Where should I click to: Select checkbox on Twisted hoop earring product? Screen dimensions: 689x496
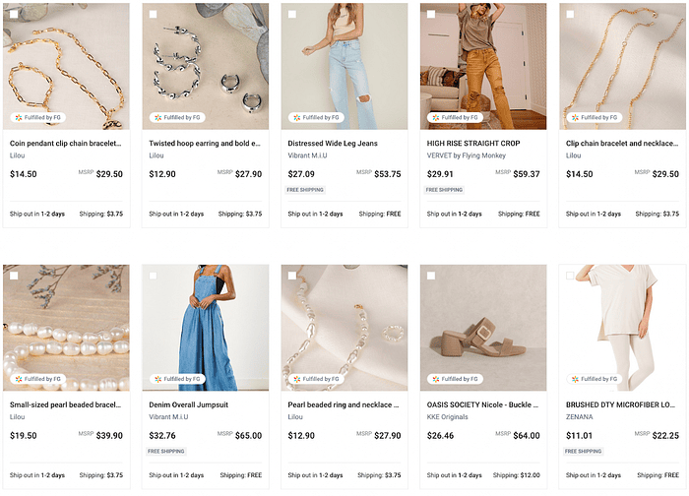pos(153,15)
